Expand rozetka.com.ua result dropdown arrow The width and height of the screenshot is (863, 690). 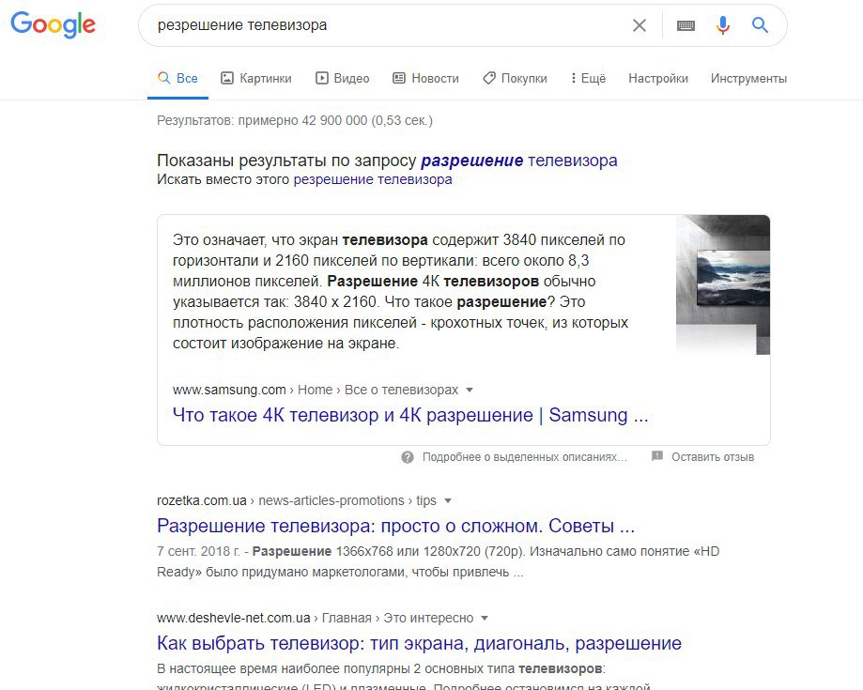tap(447, 500)
